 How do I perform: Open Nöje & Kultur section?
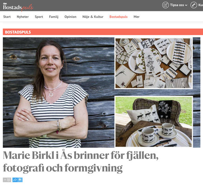(93, 17)
